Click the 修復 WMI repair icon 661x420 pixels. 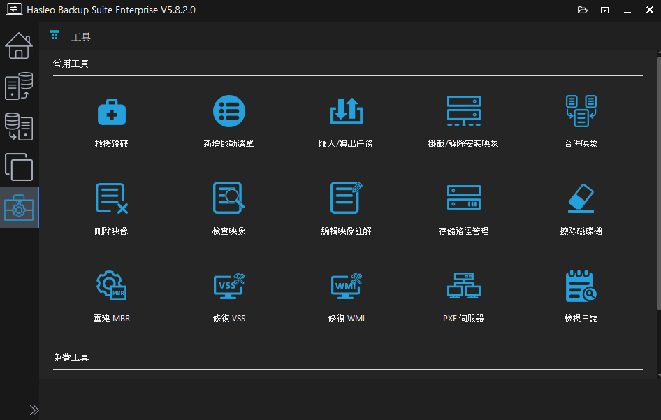coord(346,286)
